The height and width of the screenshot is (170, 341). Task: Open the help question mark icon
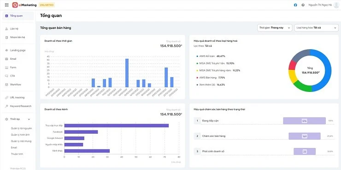pyautogui.click(x=303, y=5)
